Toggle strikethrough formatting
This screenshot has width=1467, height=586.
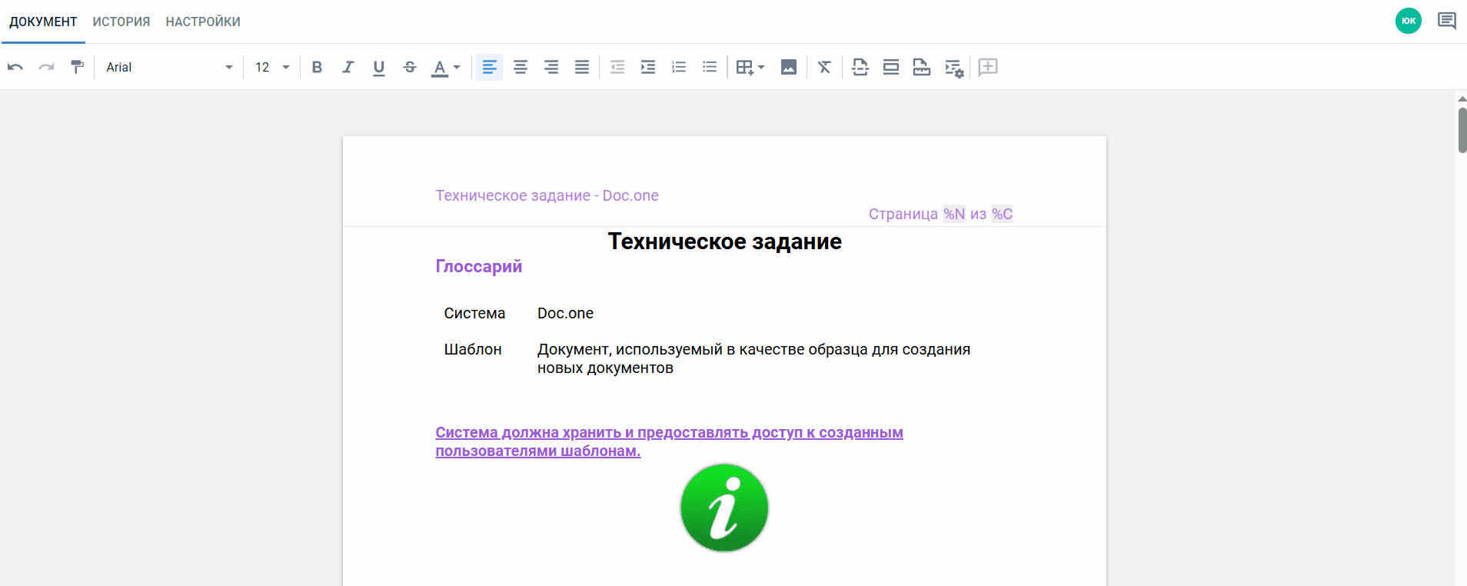click(x=409, y=67)
